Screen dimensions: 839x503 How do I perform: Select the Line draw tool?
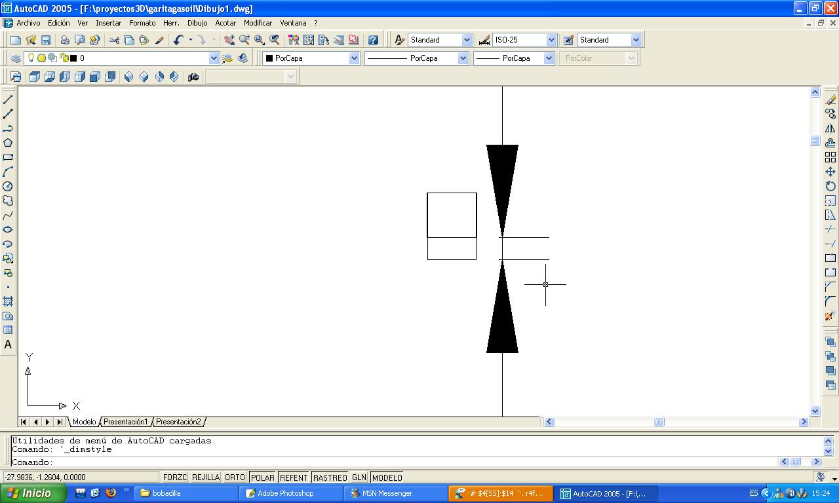pos(8,100)
